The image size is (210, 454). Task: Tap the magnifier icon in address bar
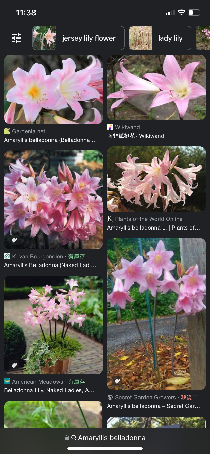pos(74,438)
